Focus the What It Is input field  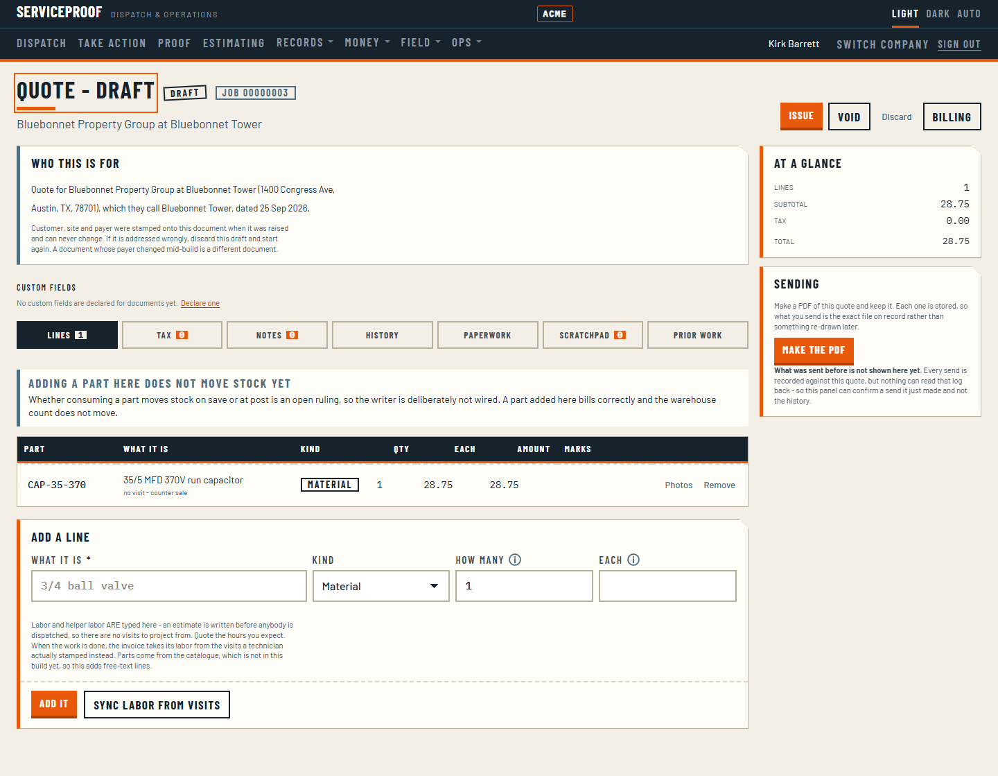[169, 586]
